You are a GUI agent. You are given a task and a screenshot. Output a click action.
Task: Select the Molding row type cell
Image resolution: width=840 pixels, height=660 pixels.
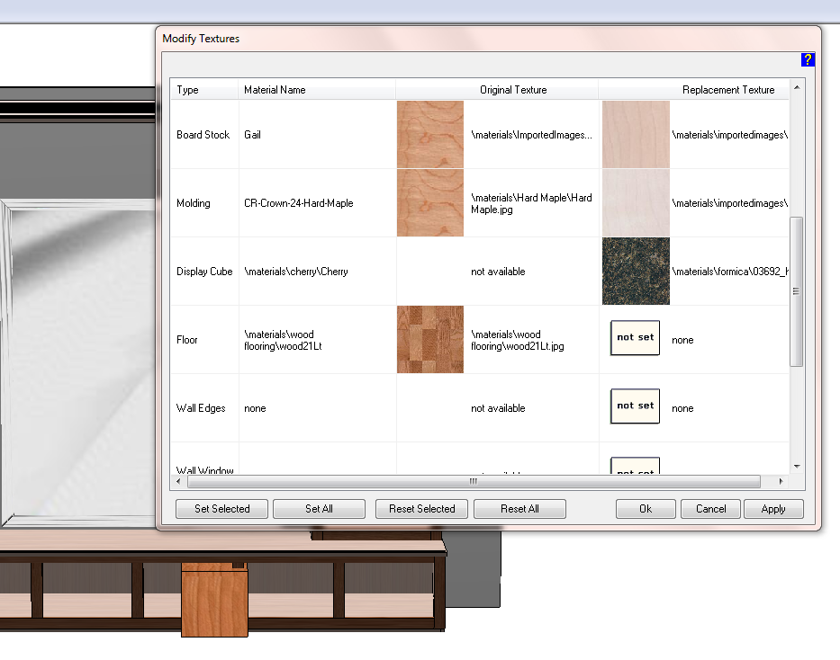(194, 203)
